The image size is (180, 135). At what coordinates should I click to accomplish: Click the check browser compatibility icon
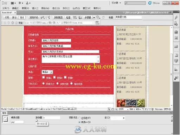43,18
